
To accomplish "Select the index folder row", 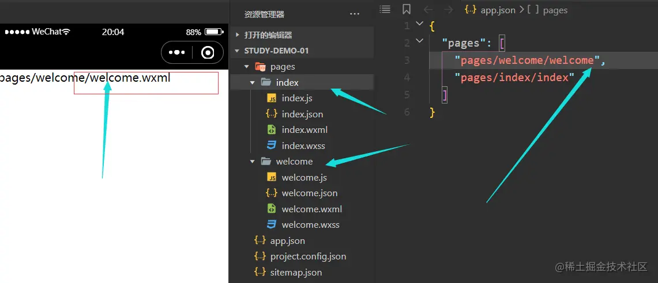I will (x=302, y=82).
